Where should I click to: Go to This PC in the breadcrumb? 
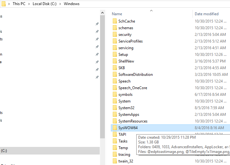(x=19, y=4)
